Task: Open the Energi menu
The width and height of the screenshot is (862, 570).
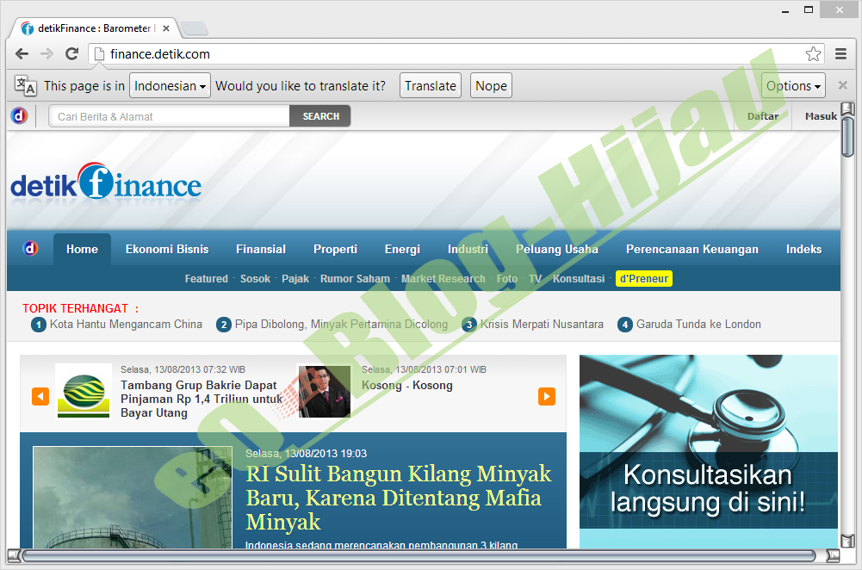Action: pyautogui.click(x=402, y=249)
